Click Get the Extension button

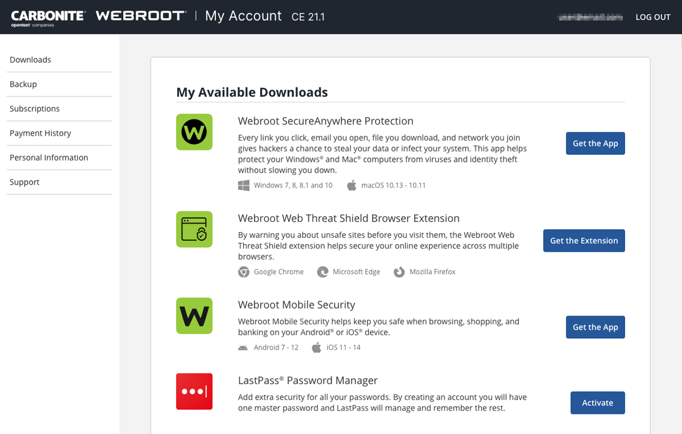[x=584, y=241]
